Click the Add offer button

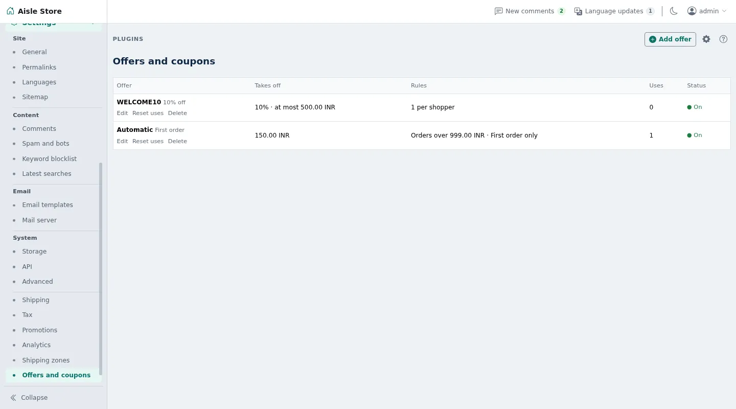click(x=670, y=39)
